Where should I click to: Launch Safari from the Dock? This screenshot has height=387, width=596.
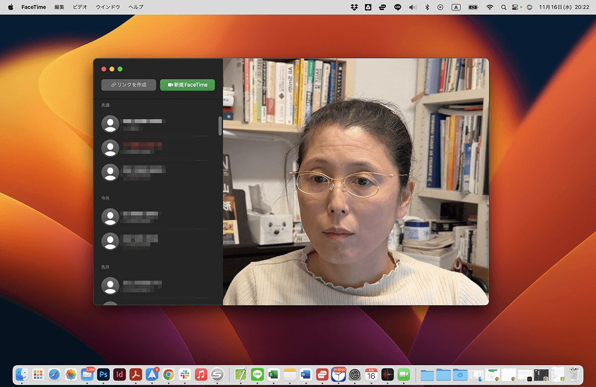click(x=55, y=374)
